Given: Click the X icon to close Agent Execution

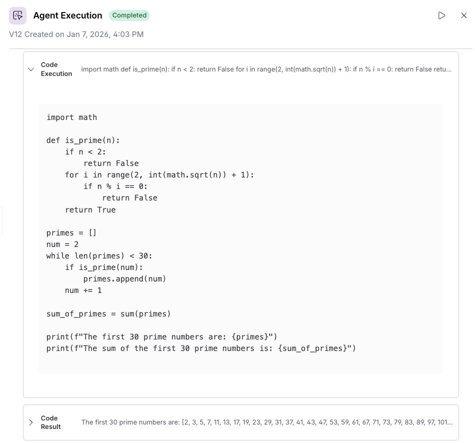Looking at the screenshot, I should pyautogui.click(x=465, y=15).
